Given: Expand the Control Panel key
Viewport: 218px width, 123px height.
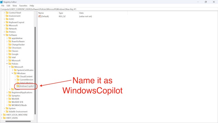Looking at the screenshot, I should click(4, 13).
